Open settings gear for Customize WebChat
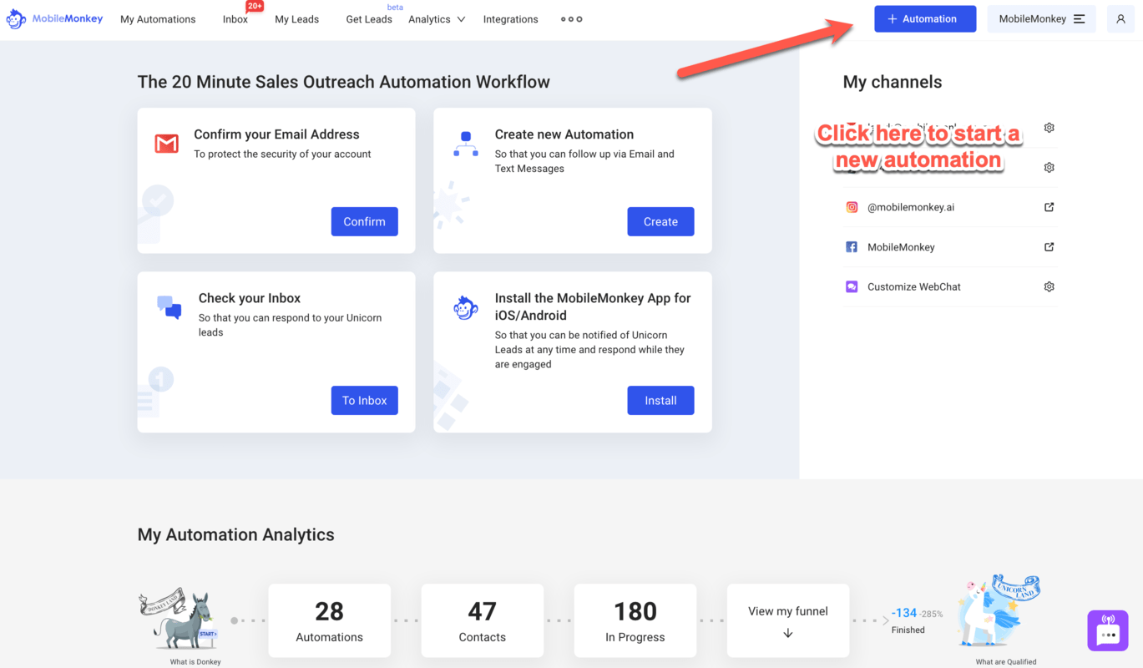Viewport: 1143px width, 668px height. [x=1049, y=286]
